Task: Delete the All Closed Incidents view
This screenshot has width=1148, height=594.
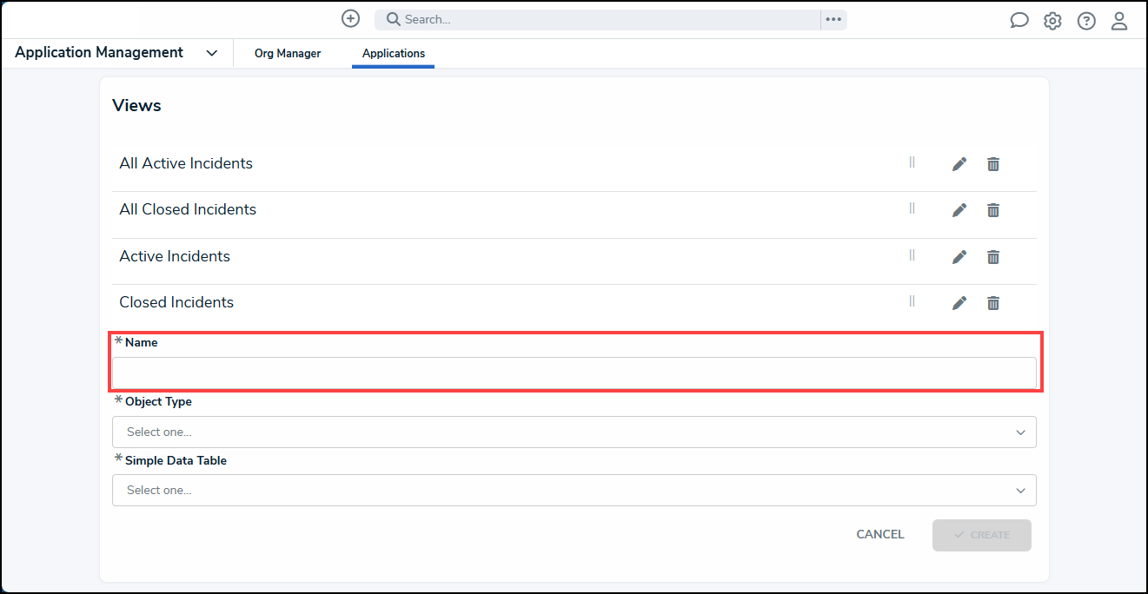Action: (993, 210)
